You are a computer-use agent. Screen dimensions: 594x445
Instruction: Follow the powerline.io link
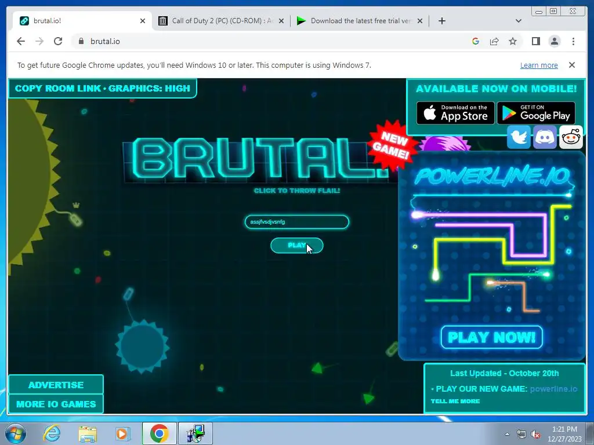pos(553,389)
